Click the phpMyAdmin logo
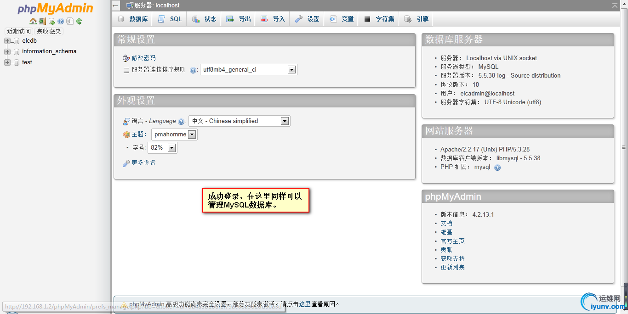 point(55,8)
